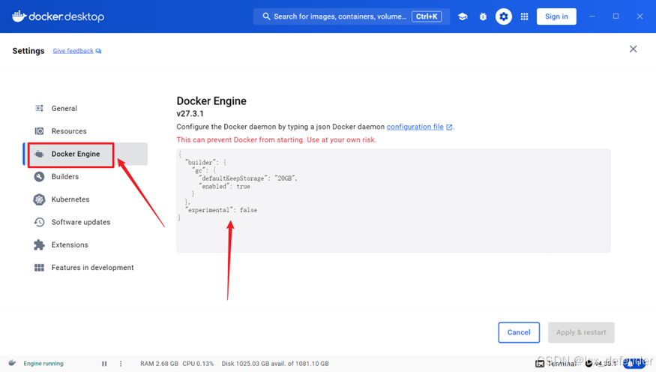
Task: Open Features in development tab
Action: coord(85,268)
